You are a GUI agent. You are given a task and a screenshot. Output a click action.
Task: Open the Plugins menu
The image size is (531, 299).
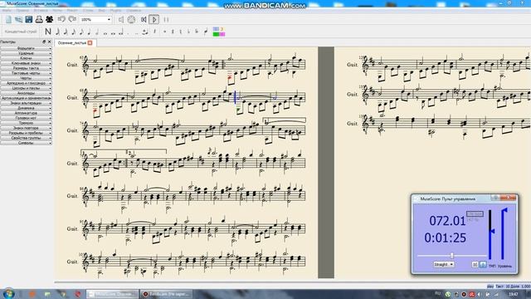[115, 11]
